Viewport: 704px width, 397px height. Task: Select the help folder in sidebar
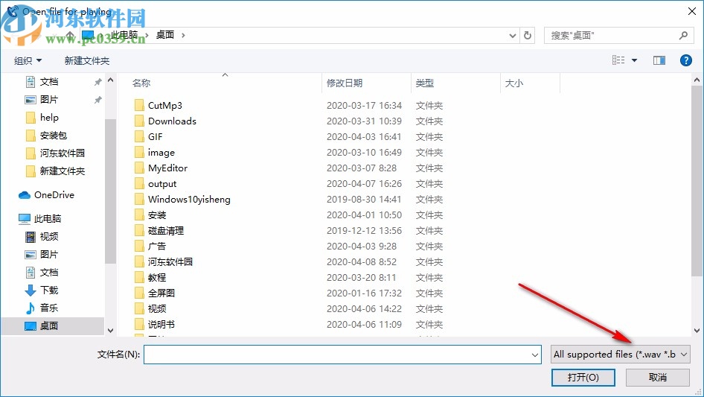pos(49,118)
